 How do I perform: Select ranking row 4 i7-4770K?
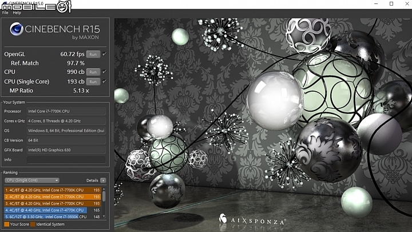(x=53, y=210)
